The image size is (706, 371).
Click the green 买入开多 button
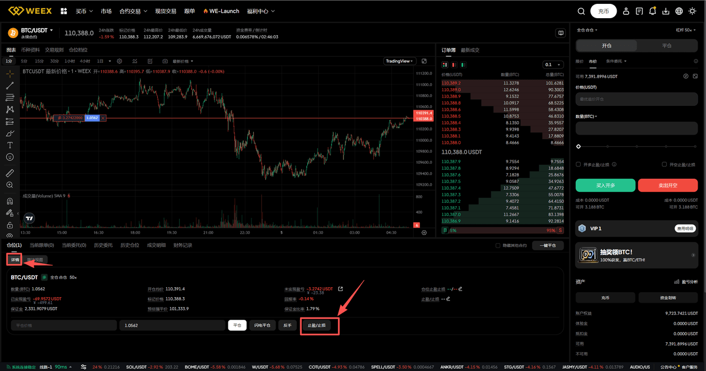click(x=605, y=186)
